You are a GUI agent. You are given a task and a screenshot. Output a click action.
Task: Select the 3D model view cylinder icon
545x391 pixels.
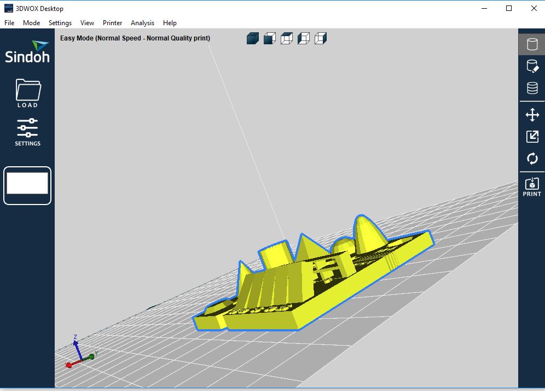click(x=532, y=44)
